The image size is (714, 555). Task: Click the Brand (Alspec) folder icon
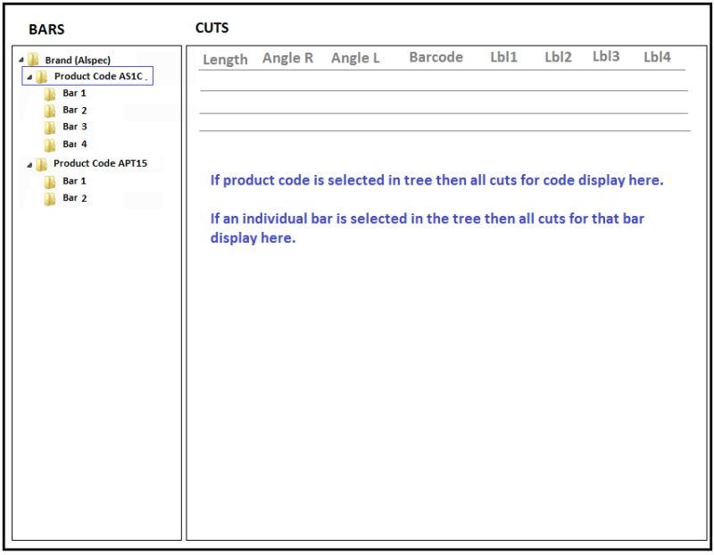click(x=34, y=60)
